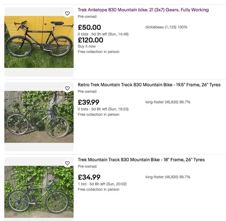This screenshot has width=226, height=221.
Task: Open Retro Trek Mountain Track 830 19.5" Frame listing
Action: tap(149, 85)
